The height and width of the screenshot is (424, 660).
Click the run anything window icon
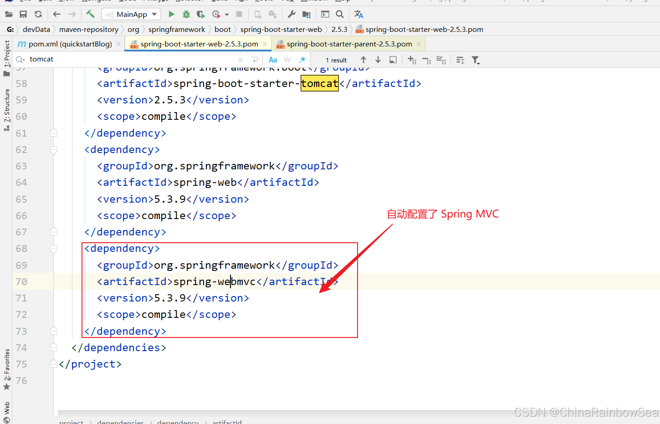click(x=325, y=14)
